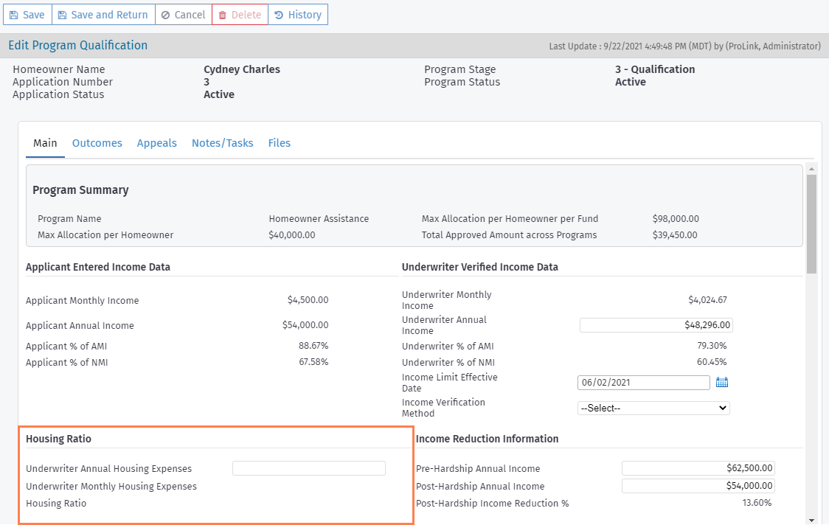Focus the Income Limit Effective Date field
This screenshot has height=525, width=829.
pos(643,383)
